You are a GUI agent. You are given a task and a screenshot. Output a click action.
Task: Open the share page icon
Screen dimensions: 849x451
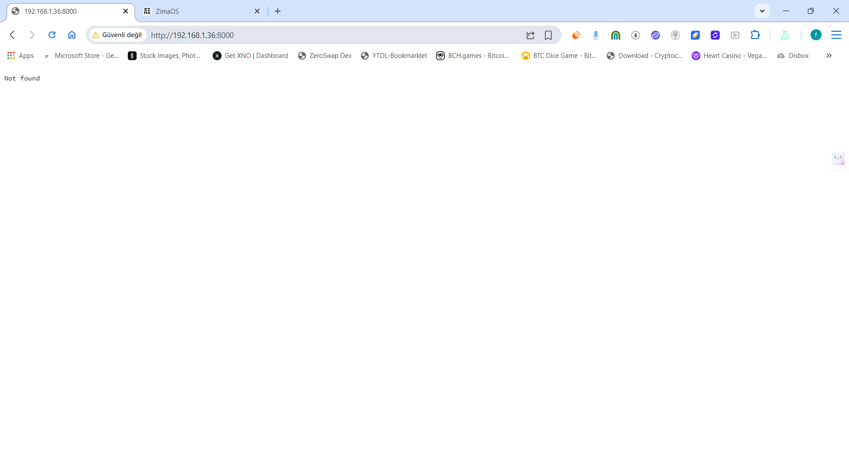(530, 35)
